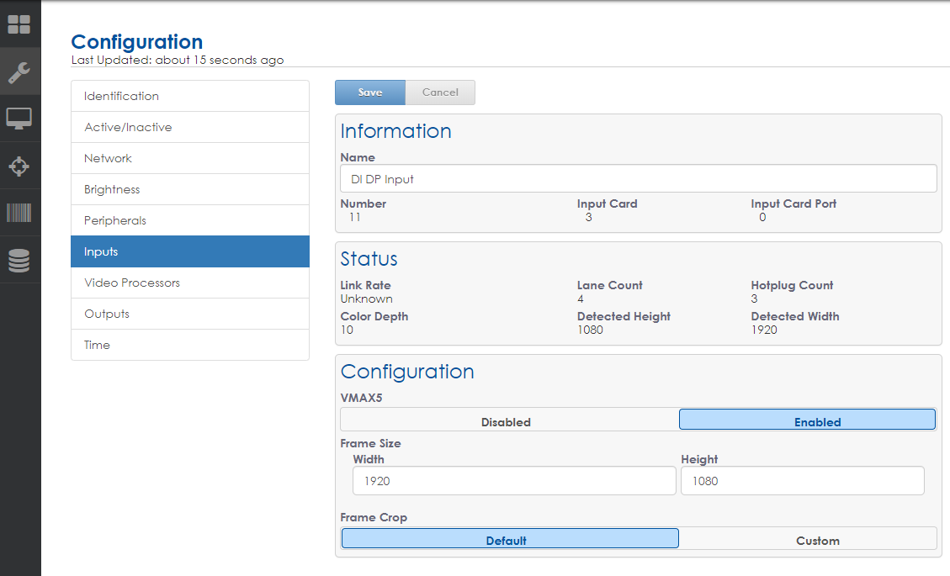Click the Name text field
950x576 pixels.
[638, 179]
